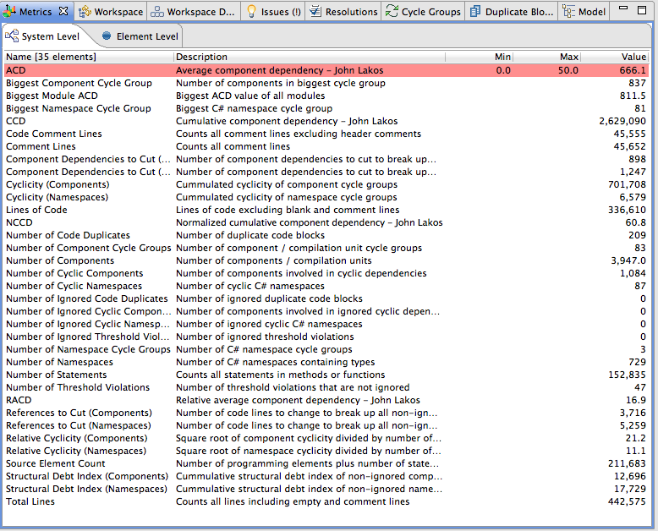The image size is (658, 531).
Task: Select the Number of Components row
Action: pos(326,260)
